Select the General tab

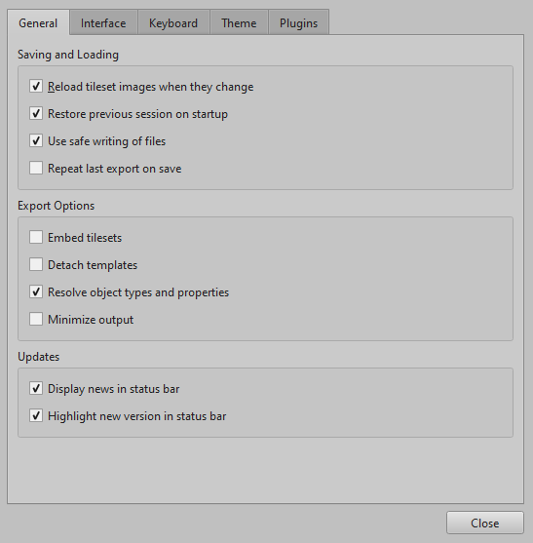point(38,23)
